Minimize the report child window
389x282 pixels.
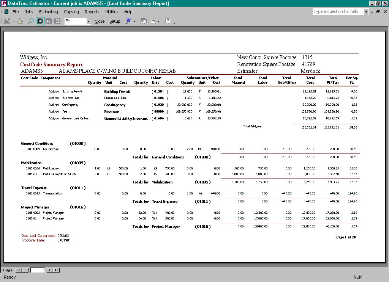click(x=372, y=12)
